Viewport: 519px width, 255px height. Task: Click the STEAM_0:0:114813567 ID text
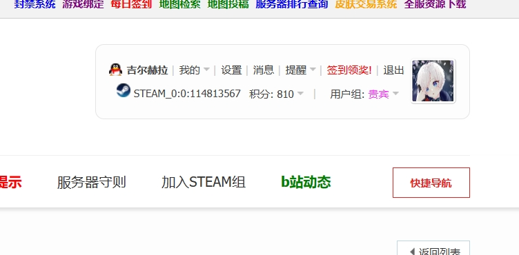click(187, 94)
